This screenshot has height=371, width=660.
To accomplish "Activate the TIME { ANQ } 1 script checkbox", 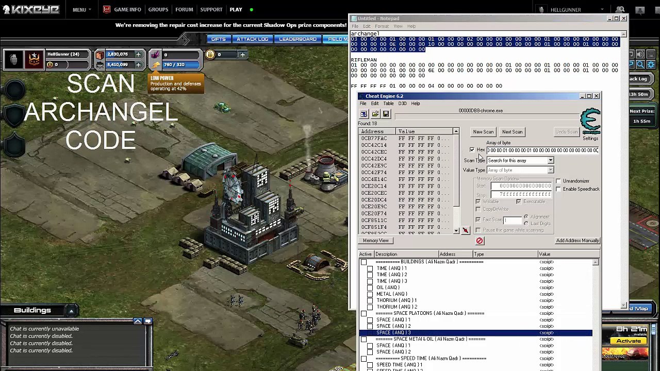I will [370, 268].
